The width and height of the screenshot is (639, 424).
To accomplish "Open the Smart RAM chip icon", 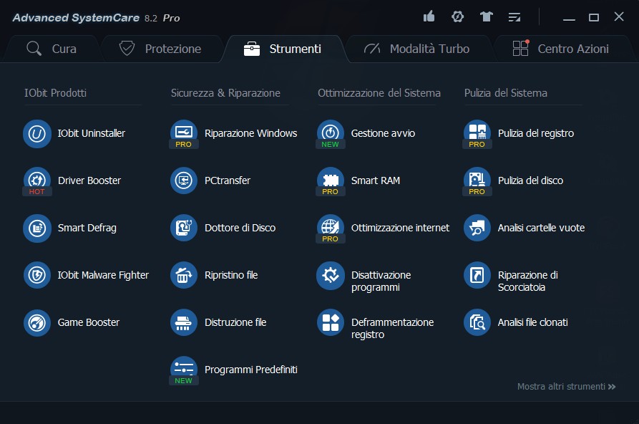I will [x=331, y=180].
